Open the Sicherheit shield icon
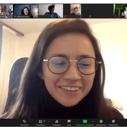 tap(24, 121)
